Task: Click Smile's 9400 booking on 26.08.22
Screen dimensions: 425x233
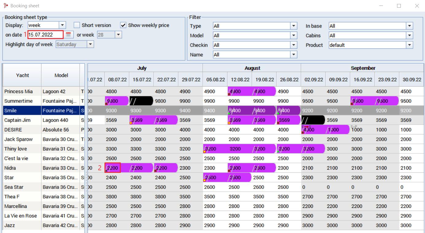Action: (x=288, y=111)
